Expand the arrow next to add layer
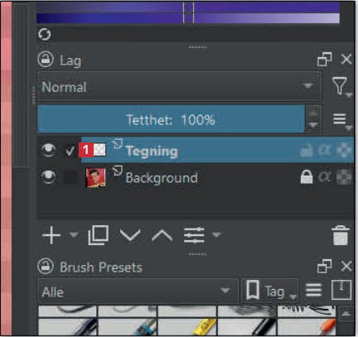The height and width of the screenshot is (337, 358). pyautogui.click(x=74, y=234)
